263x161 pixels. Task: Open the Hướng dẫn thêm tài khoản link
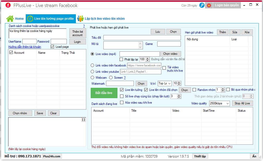(x=25, y=47)
